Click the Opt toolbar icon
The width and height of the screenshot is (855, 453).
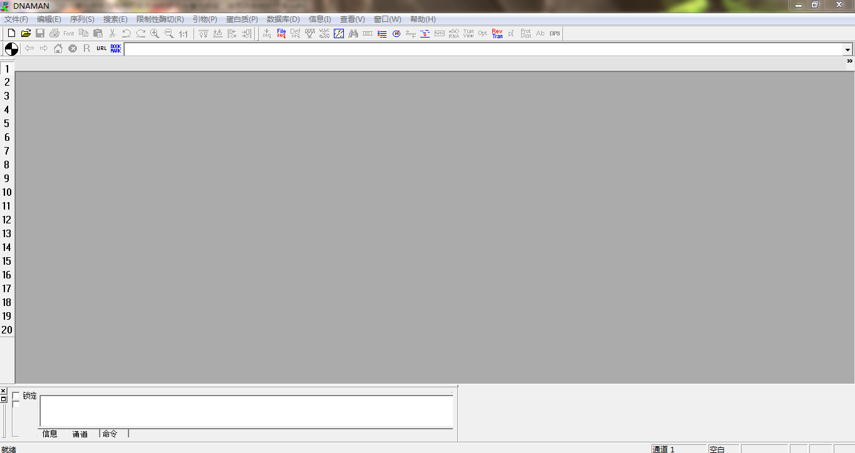click(x=483, y=33)
